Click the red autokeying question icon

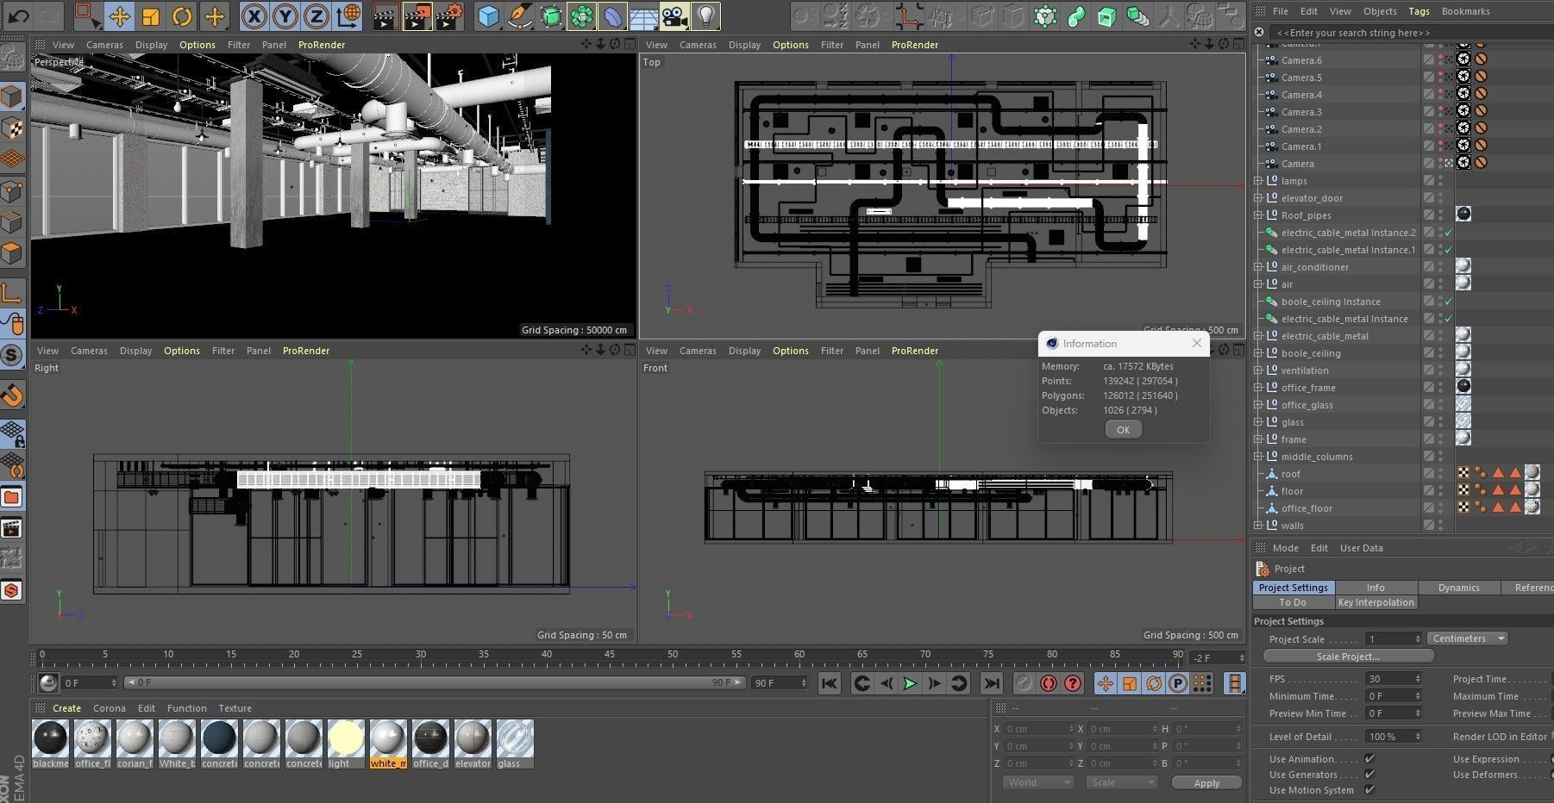(1073, 683)
